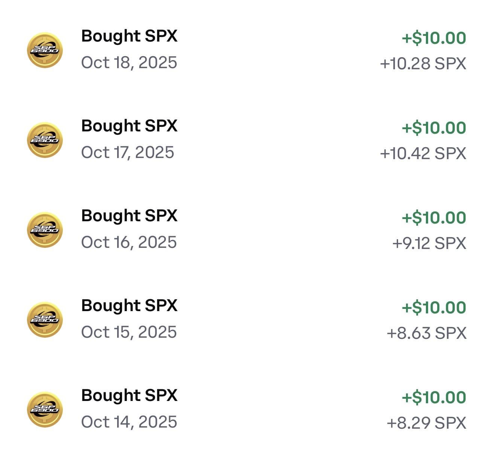Click the Oct 18, 2025 date text
The width and height of the screenshot is (494, 462).
129,63
